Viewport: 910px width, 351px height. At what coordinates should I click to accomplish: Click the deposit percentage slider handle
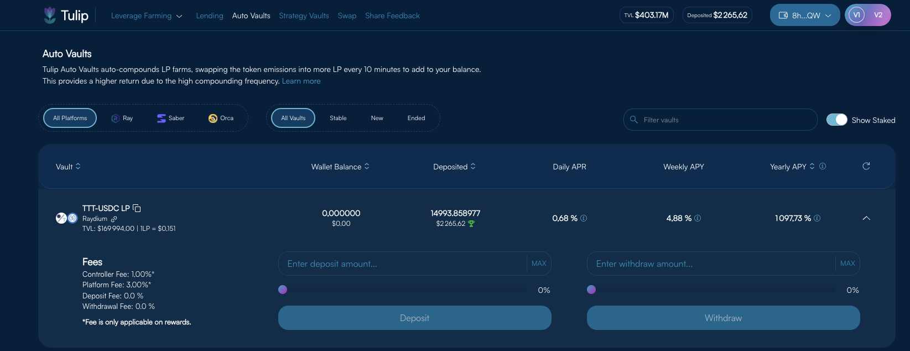click(283, 290)
